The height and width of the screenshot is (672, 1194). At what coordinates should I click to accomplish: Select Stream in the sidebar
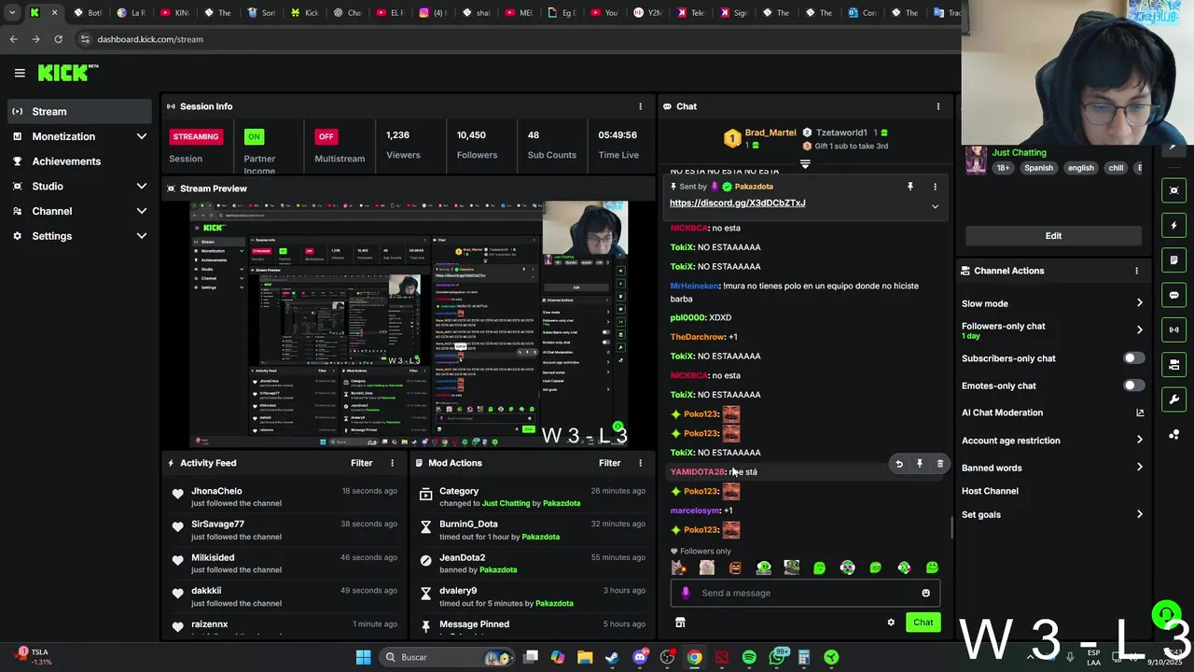(x=79, y=112)
